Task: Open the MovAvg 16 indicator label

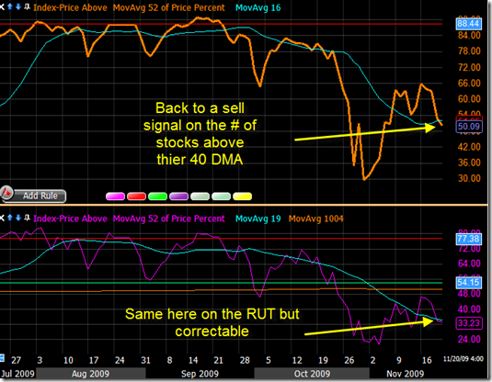Action: tap(257, 7)
